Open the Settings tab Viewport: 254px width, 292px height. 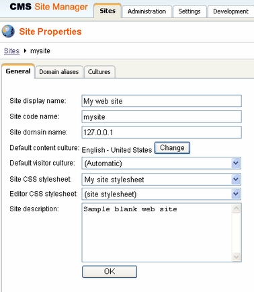pyautogui.click(x=189, y=11)
